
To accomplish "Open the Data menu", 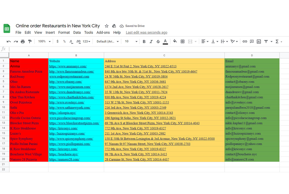I will click(77, 33).
